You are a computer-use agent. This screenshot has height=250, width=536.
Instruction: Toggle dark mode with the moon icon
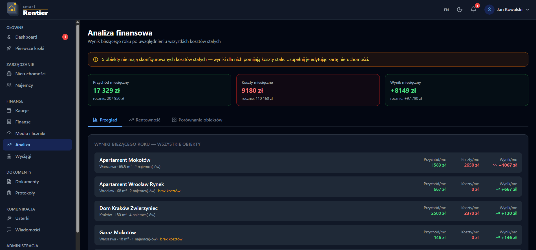[460, 10]
